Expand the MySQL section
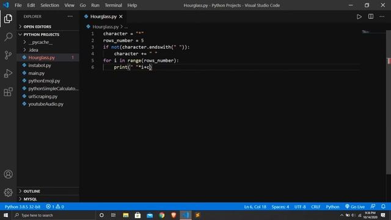Viewport: 391px width, 220px height. 48,199
